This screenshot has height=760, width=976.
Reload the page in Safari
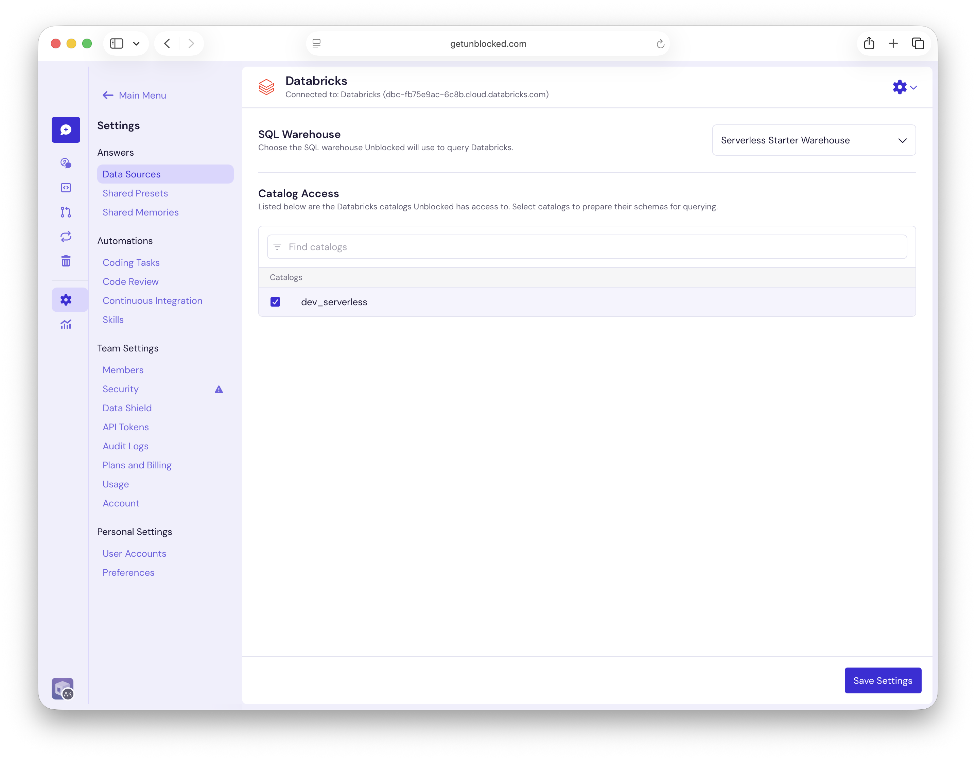(x=660, y=44)
